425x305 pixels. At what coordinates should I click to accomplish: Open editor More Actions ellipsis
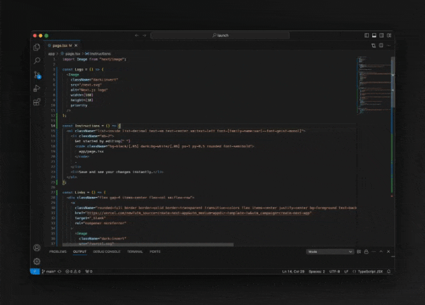tap(389, 46)
